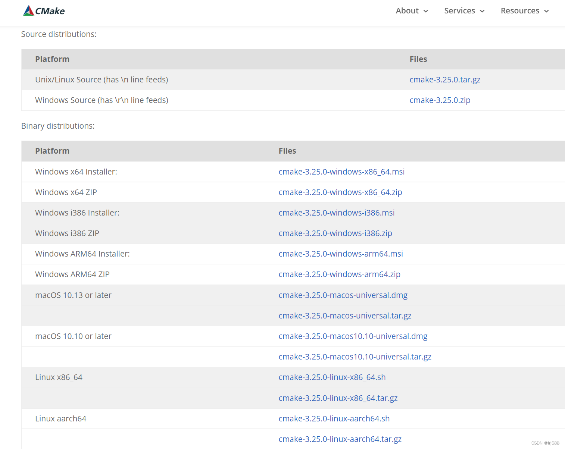Download cmake-3.25.0-macos-universal.tar.gz
This screenshot has height=449, width=565.
click(345, 315)
